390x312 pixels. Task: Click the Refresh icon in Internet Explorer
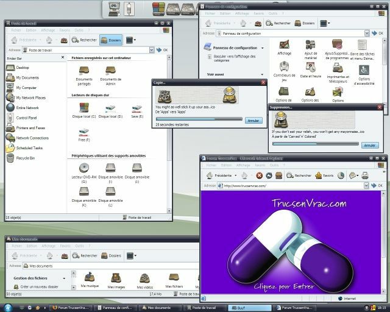[269, 175]
